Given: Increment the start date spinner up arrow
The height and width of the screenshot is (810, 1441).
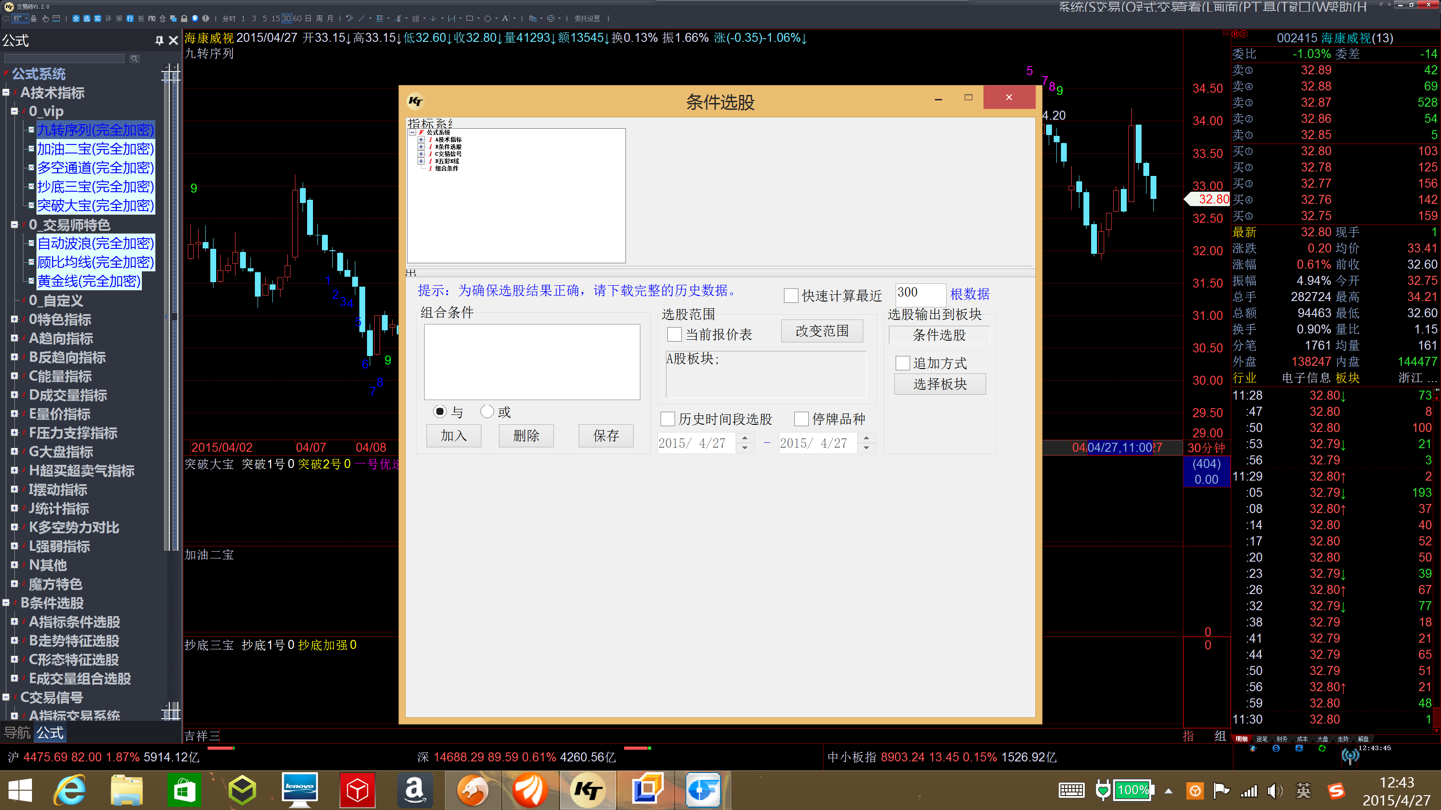Looking at the screenshot, I should click(744, 438).
